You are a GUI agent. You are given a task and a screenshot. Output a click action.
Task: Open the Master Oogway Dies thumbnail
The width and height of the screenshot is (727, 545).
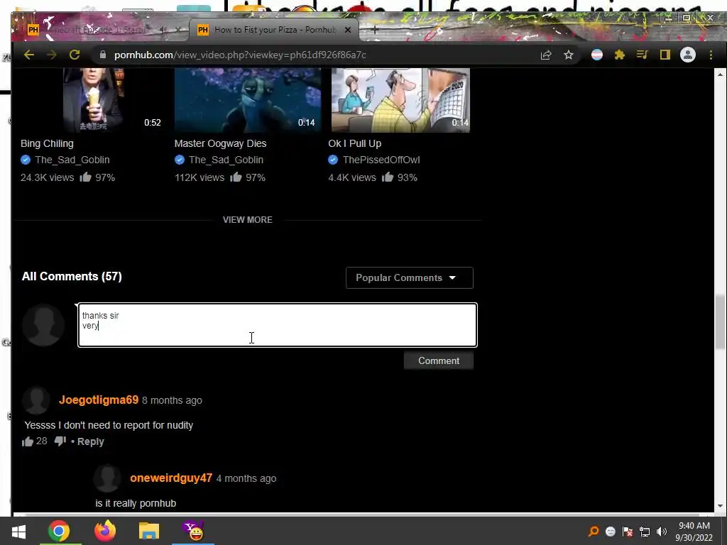247,100
